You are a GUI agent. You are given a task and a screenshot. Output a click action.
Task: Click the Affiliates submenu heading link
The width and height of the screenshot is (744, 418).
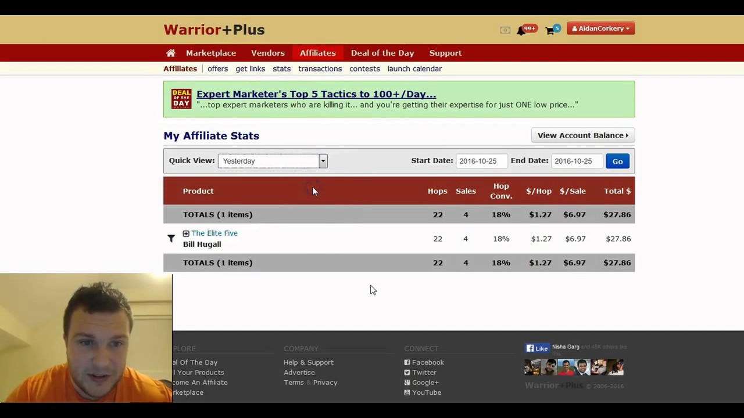180,69
